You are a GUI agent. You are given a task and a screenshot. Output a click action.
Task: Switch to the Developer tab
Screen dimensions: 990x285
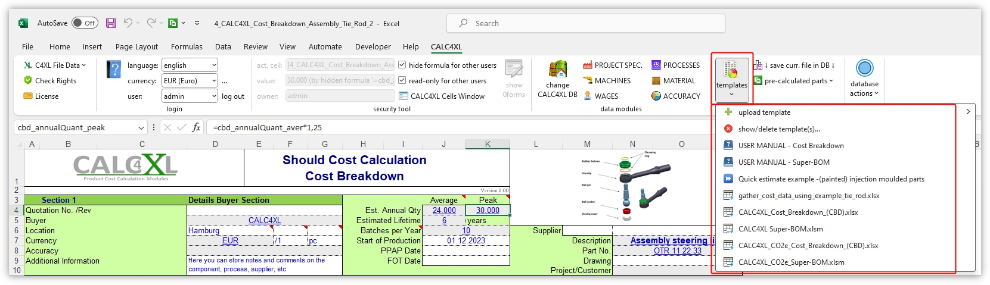(373, 46)
